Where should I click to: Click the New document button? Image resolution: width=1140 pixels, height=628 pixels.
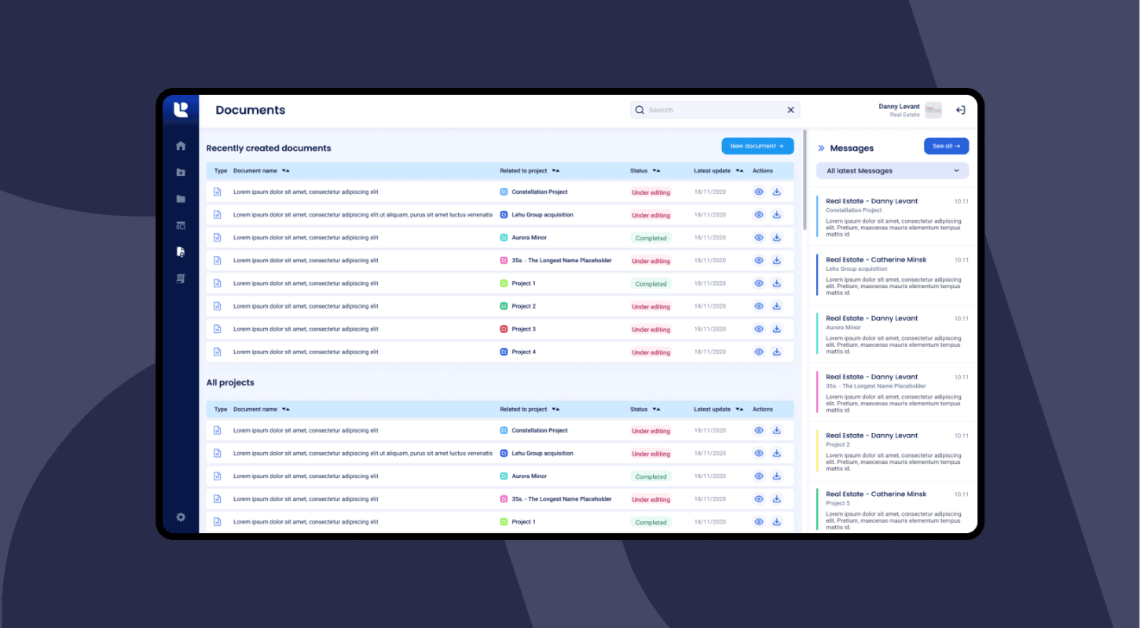click(x=757, y=146)
